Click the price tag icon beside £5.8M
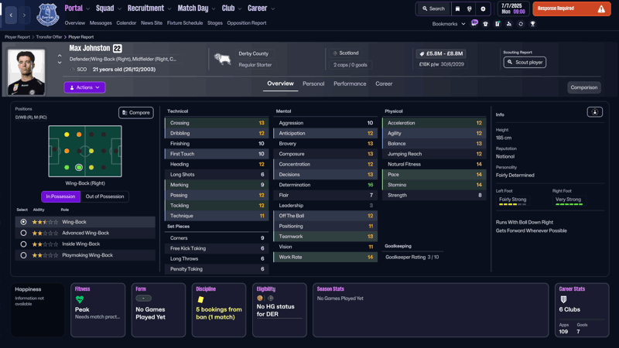Screen dimensions: 619x348 click(x=422, y=53)
